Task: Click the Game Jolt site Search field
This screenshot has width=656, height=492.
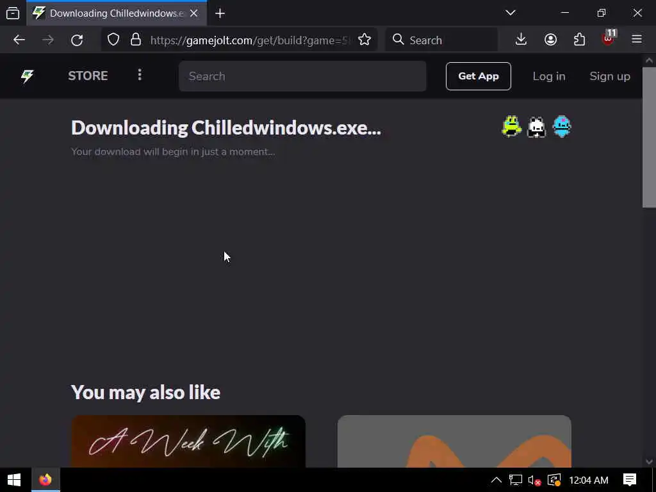Action: pyautogui.click(x=302, y=76)
